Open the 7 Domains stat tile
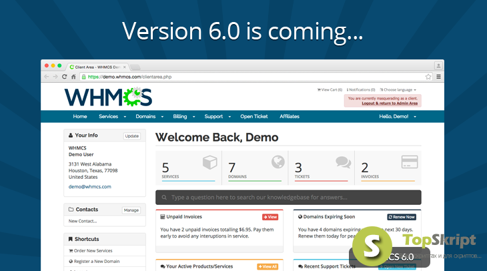Viewport: 487px width, 271px height. click(255, 168)
